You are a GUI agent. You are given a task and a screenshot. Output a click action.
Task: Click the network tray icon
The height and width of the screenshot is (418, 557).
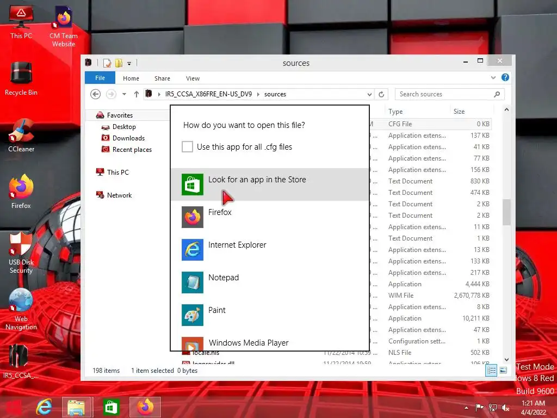493,408
